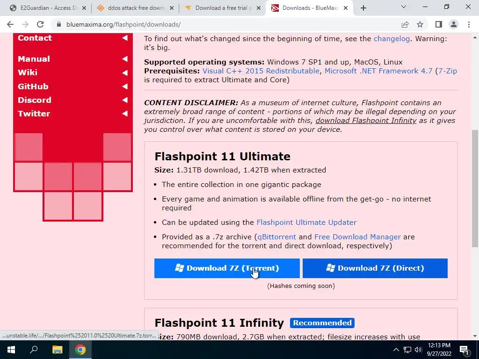This screenshot has width=479, height=359.
Task: Click the Chrome taskbar icon
Action: 80,350
